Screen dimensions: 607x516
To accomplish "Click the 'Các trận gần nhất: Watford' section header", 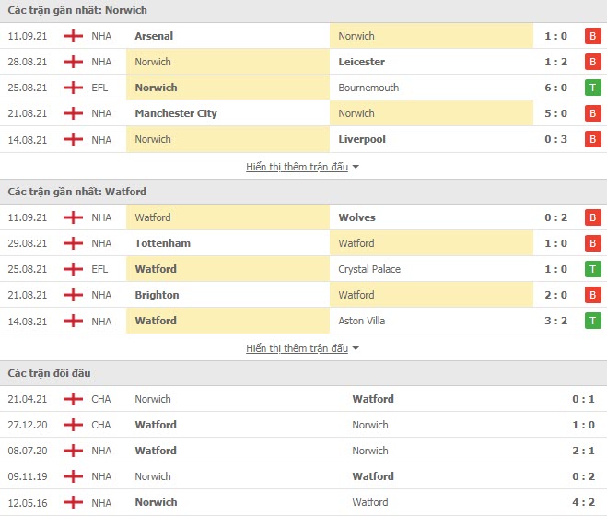I will [x=77, y=192].
